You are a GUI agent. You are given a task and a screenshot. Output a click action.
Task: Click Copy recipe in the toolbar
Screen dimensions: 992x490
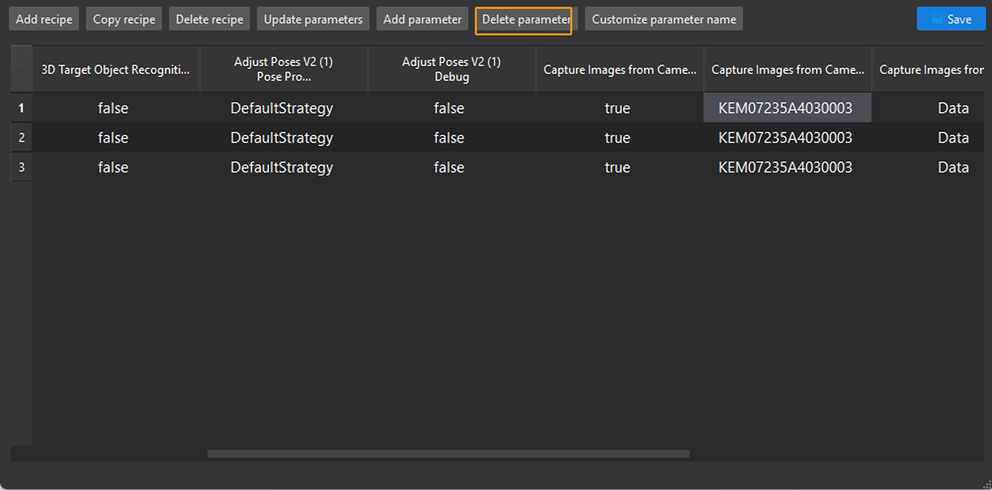pos(123,19)
